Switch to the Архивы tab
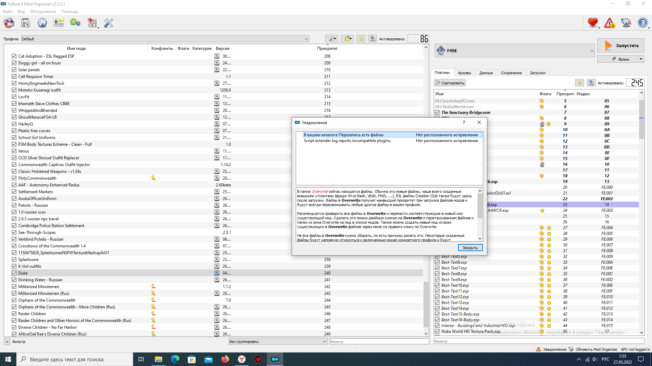 [464, 73]
